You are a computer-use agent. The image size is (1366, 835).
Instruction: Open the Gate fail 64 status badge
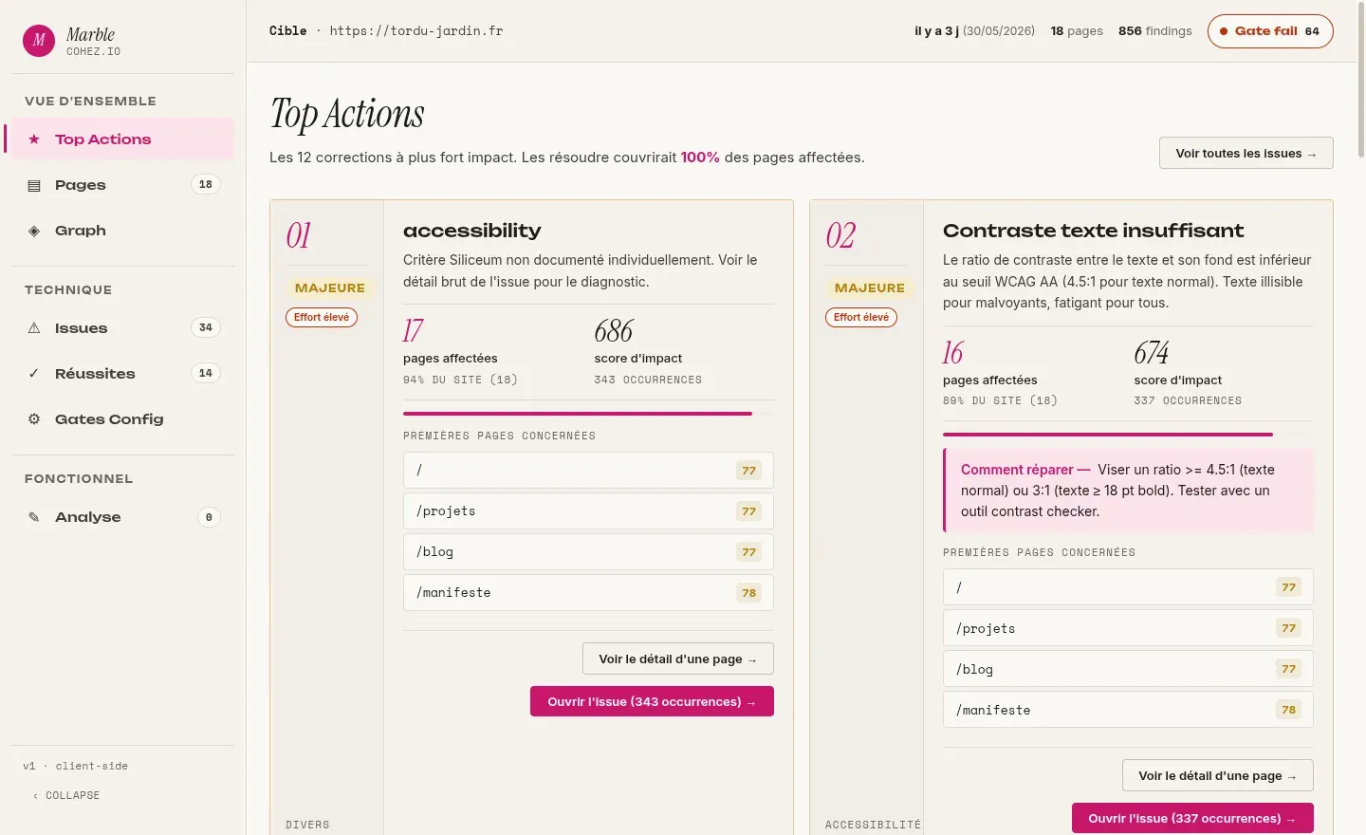point(1270,31)
